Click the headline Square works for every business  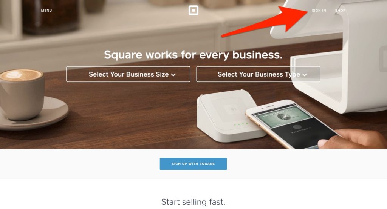[193, 55]
